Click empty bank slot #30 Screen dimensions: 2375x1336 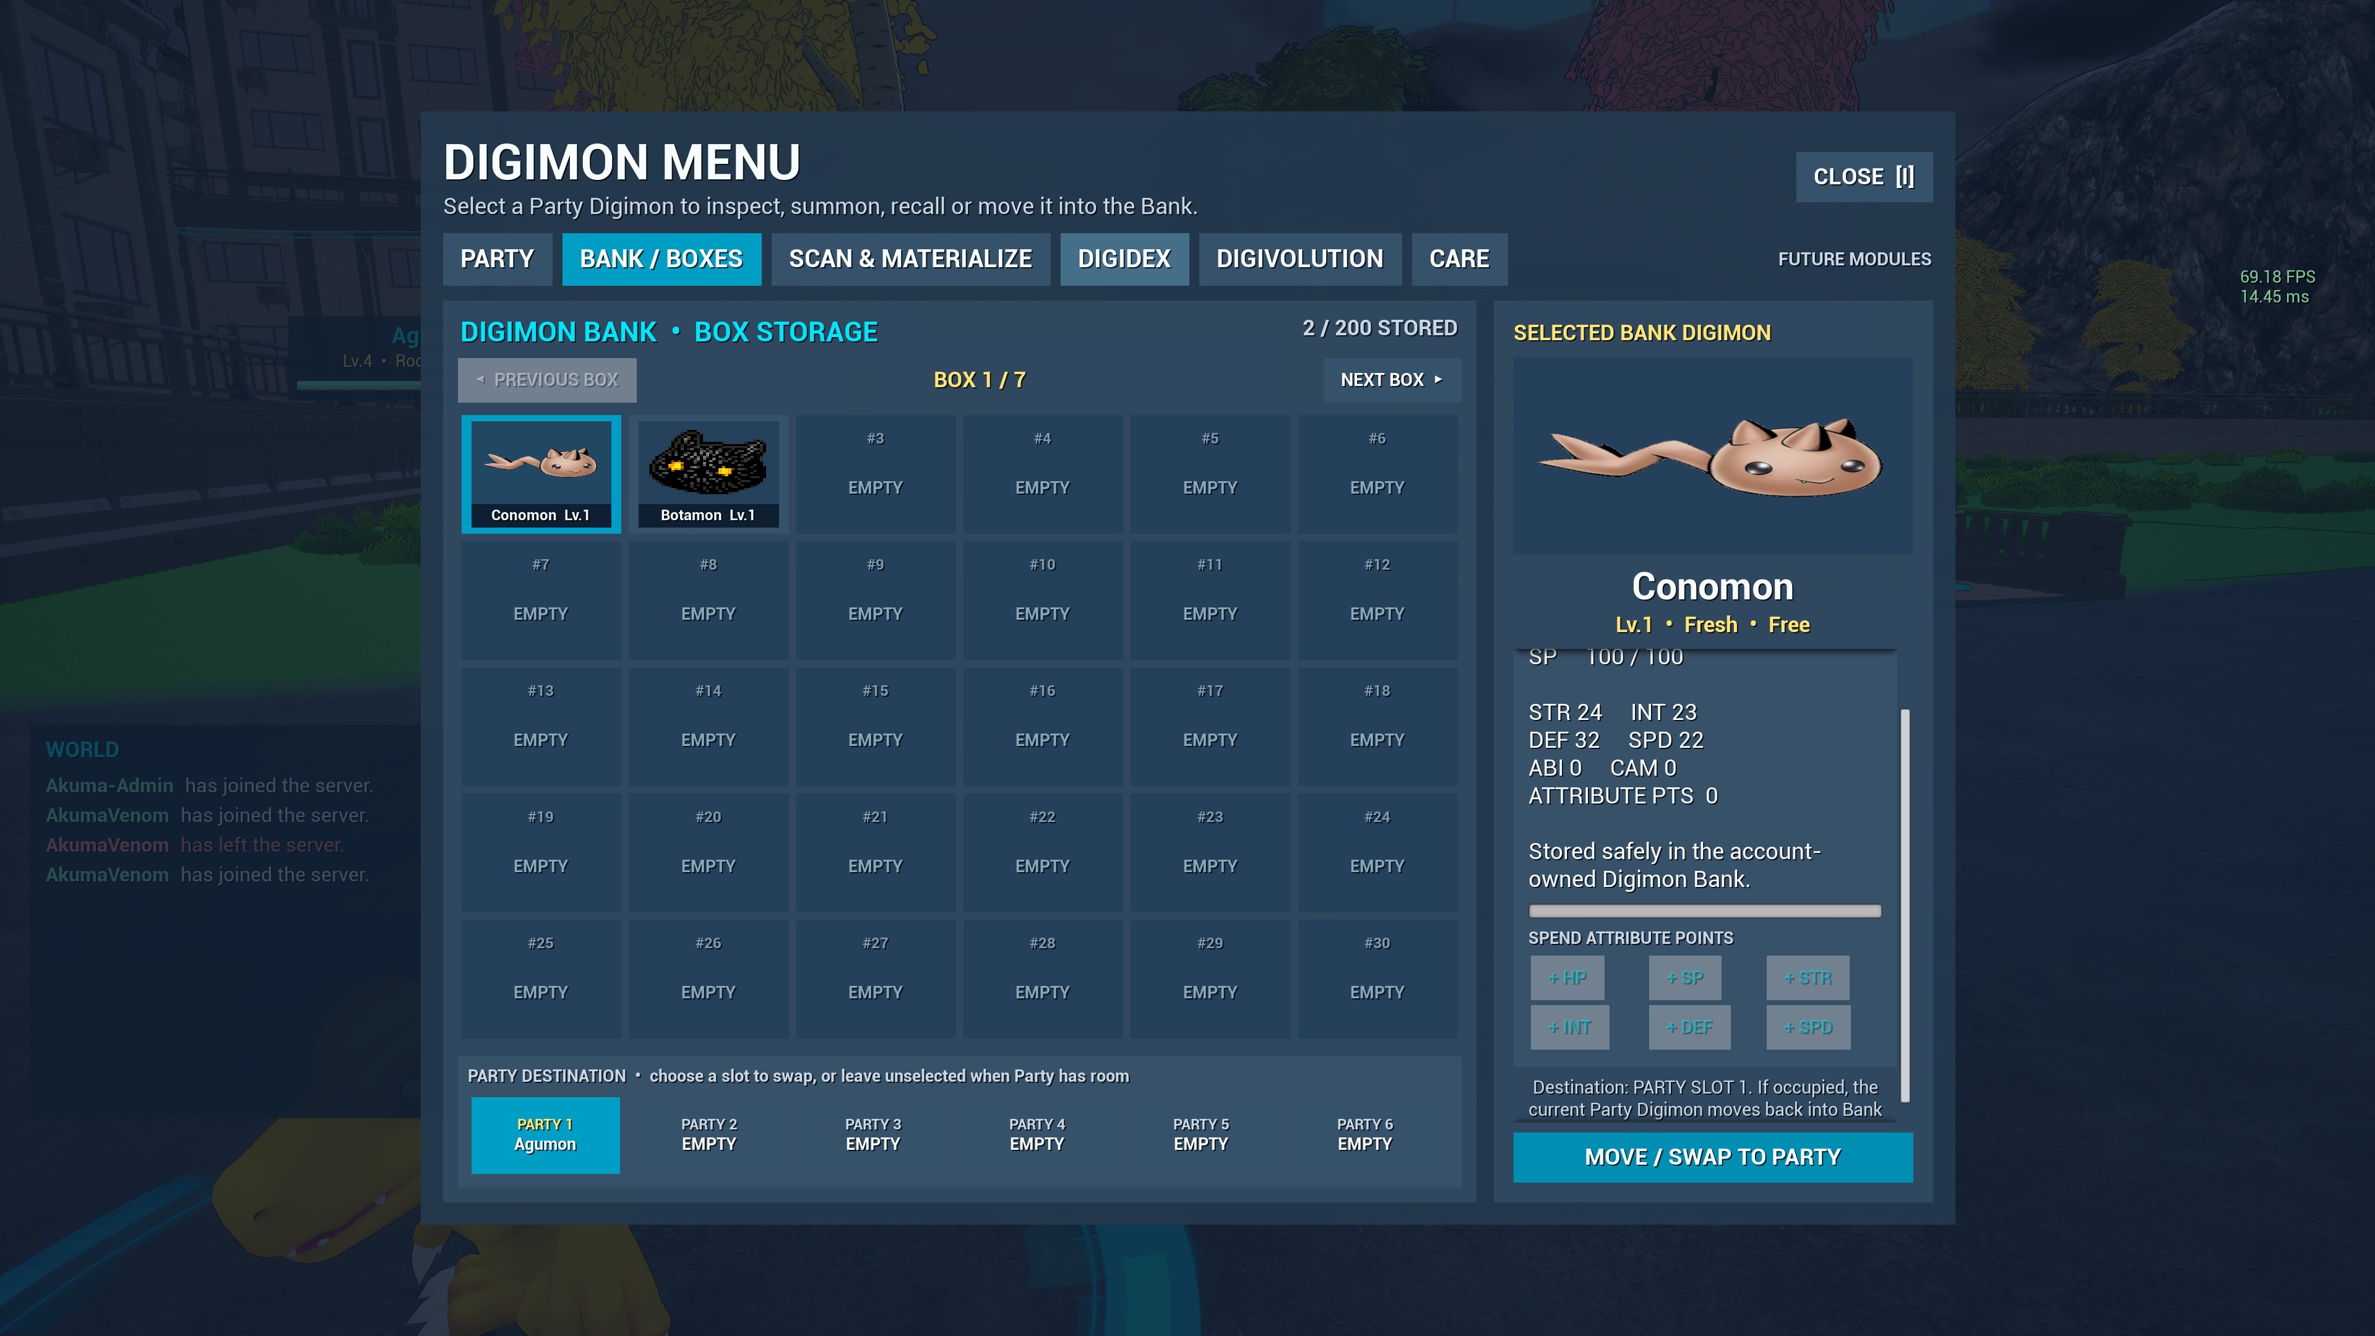[x=1377, y=978]
